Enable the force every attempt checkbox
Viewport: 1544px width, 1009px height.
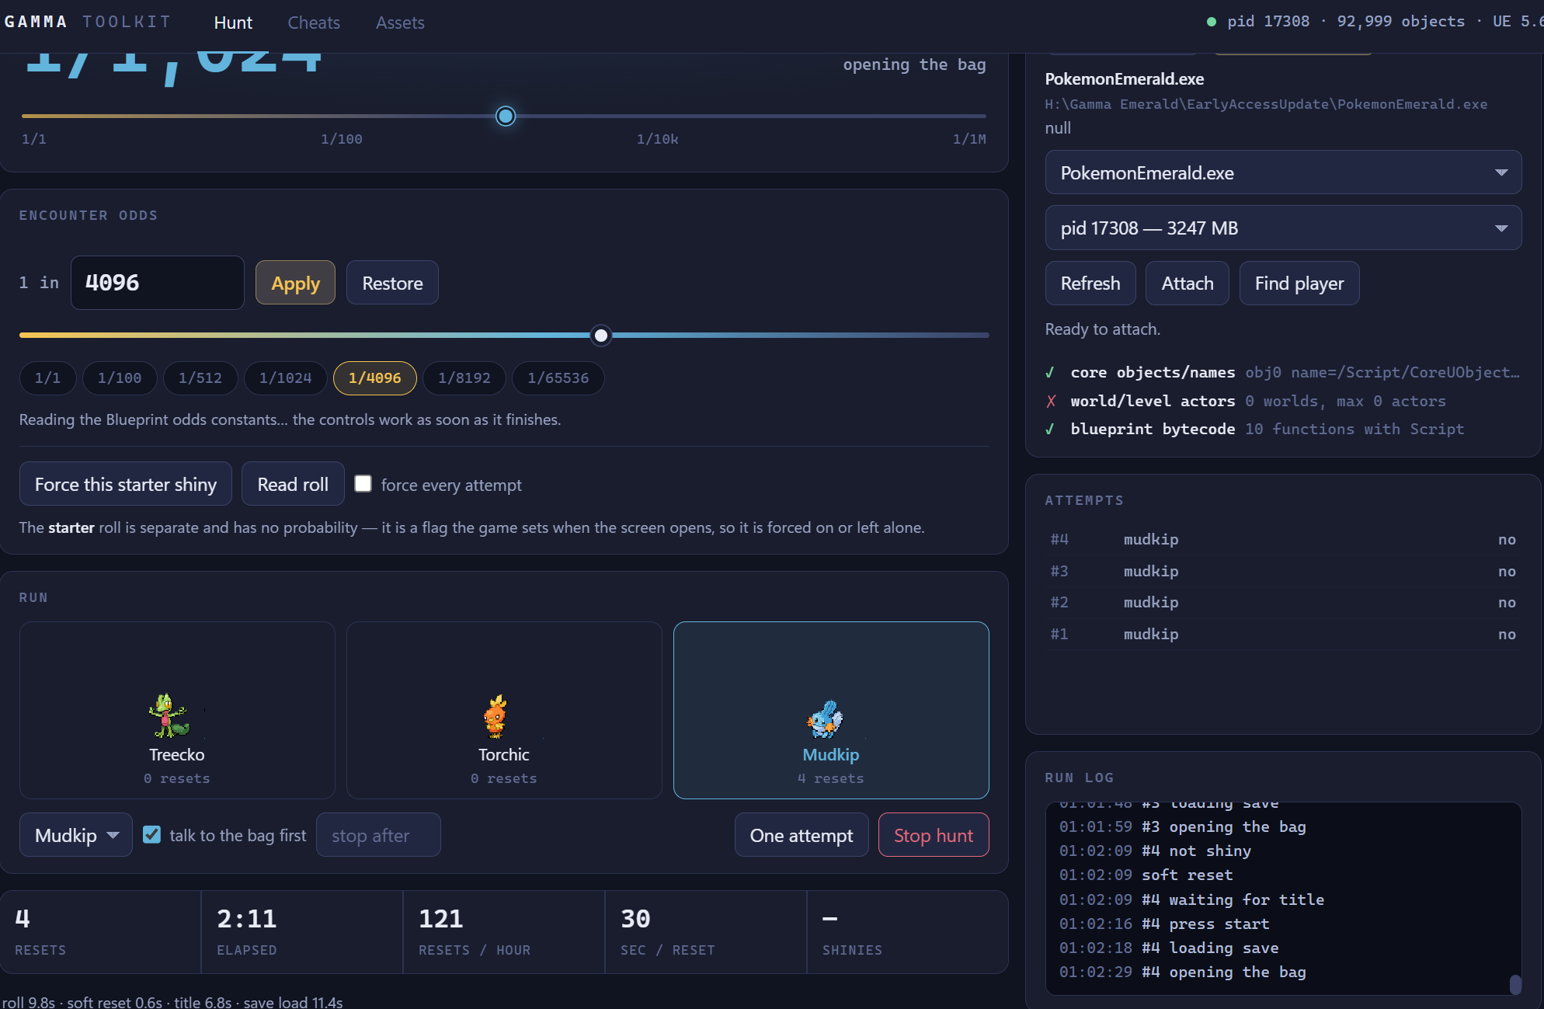[363, 483]
